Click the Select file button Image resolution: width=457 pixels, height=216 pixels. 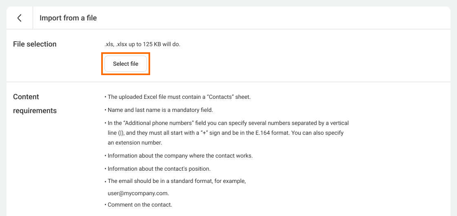[x=126, y=64]
